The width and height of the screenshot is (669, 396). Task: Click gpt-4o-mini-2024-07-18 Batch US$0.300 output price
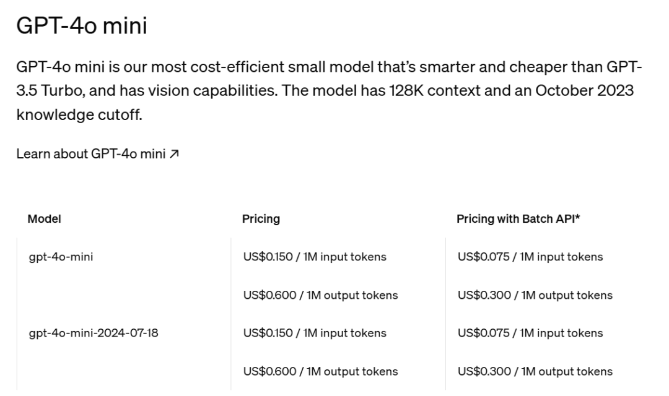click(x=535, y=371)
